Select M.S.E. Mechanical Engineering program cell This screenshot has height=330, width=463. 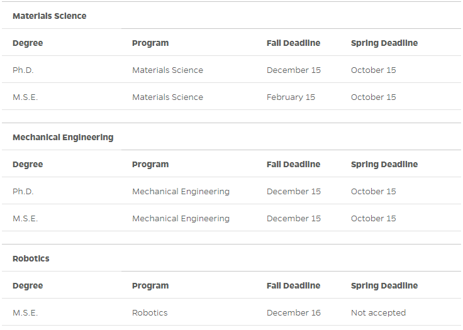(181, 218)
